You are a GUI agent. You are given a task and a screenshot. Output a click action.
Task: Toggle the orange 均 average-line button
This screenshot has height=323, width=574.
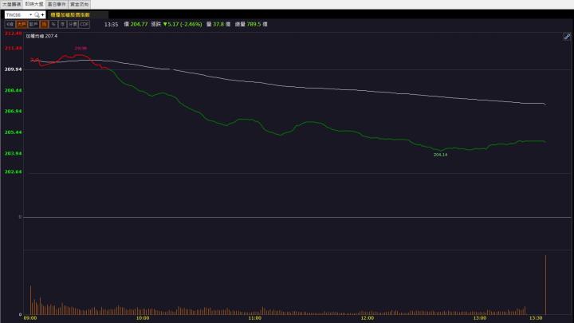(x=44, y=24)
